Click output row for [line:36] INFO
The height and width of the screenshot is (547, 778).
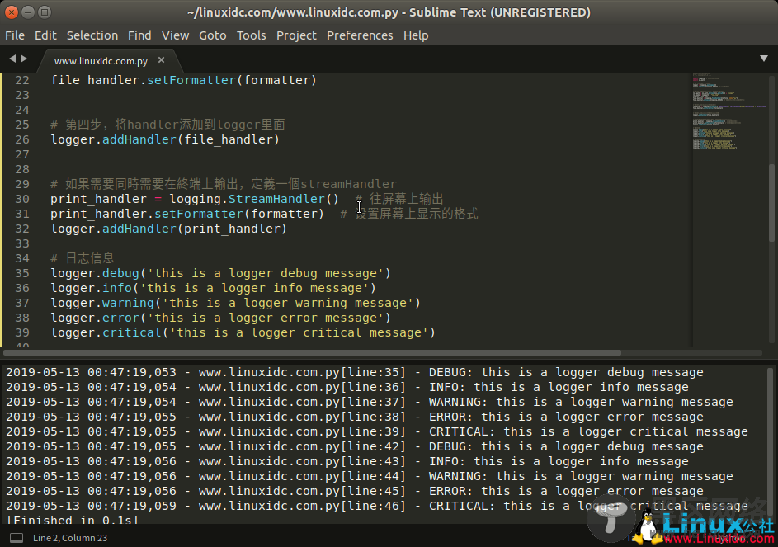click(347, 387)
